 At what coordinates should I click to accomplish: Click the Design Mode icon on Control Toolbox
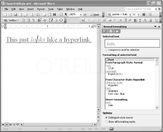point(83,20)
